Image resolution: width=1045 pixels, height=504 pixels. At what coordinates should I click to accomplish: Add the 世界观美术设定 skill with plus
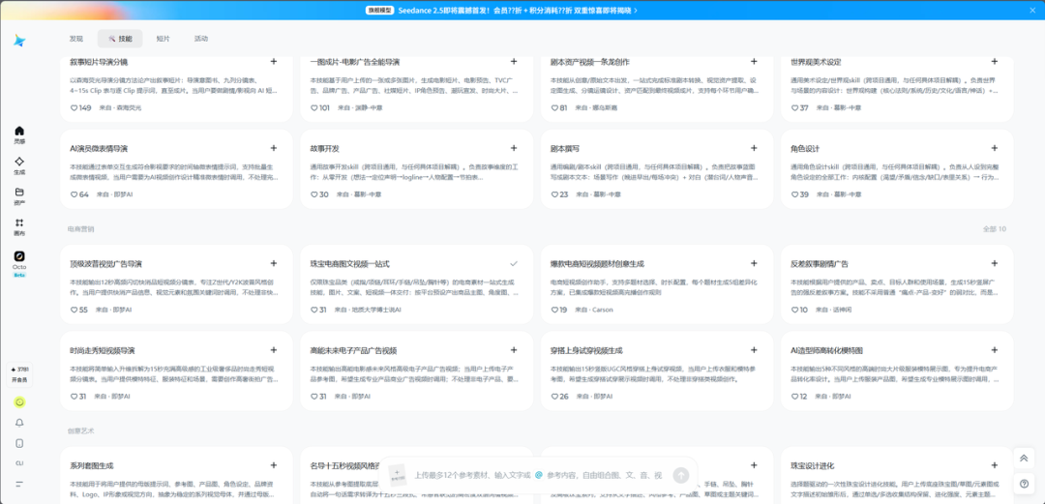point(994,61)
